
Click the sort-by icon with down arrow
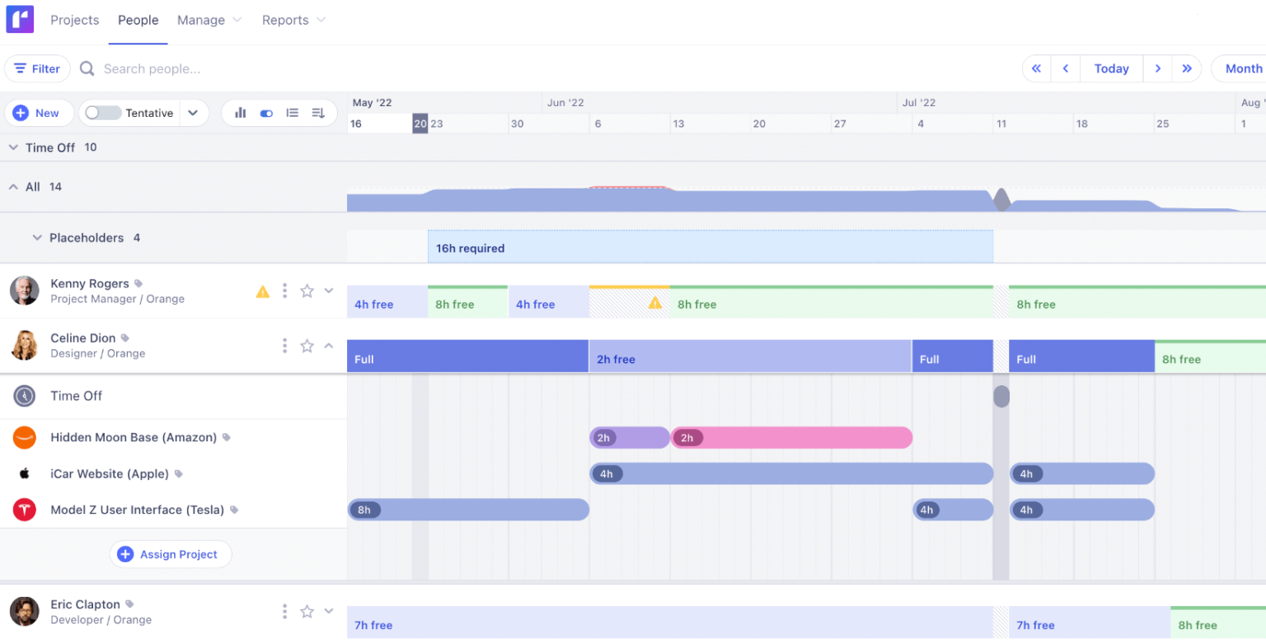point(318,113)
